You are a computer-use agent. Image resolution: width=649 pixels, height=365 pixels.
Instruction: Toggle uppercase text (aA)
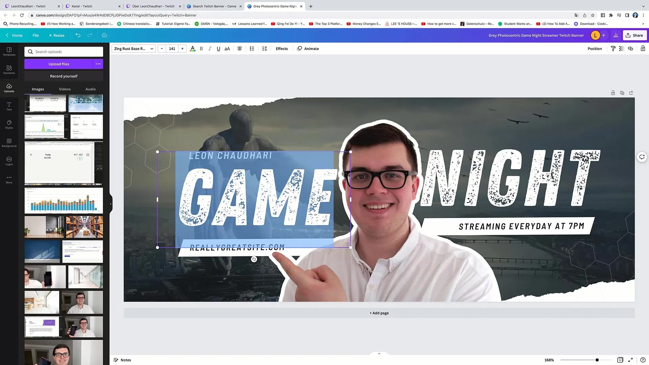pyautogui.click(x=227, y=49)
